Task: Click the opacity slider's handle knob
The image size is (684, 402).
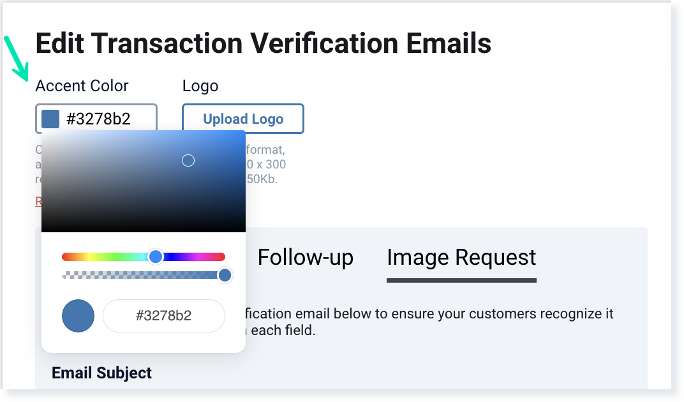Action: (x=225, y=275)
